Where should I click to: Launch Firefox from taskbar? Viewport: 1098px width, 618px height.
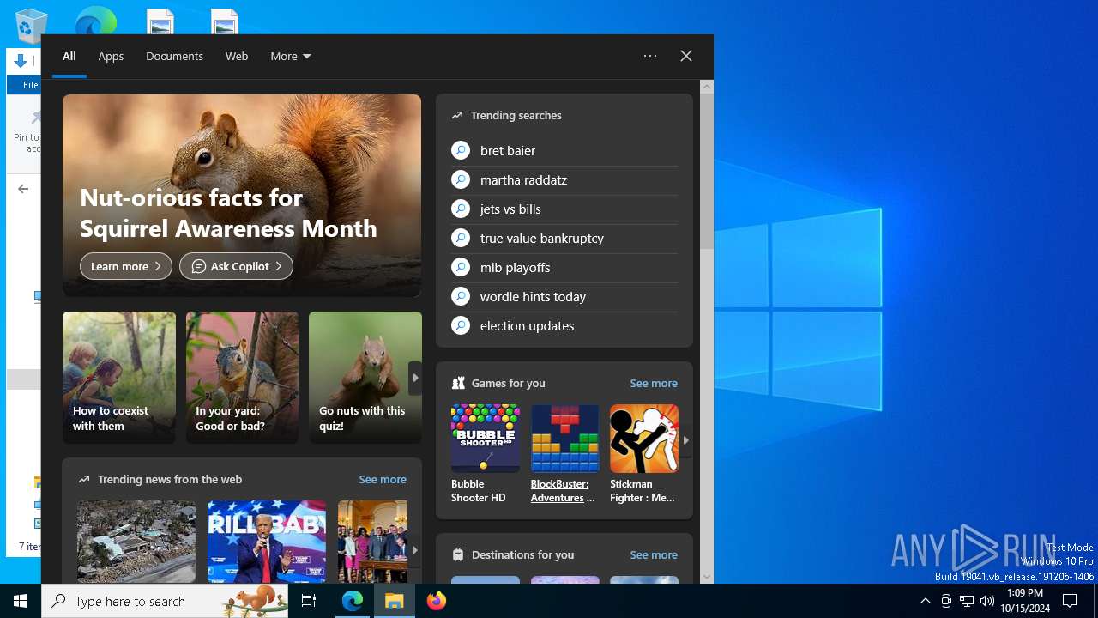437,601
